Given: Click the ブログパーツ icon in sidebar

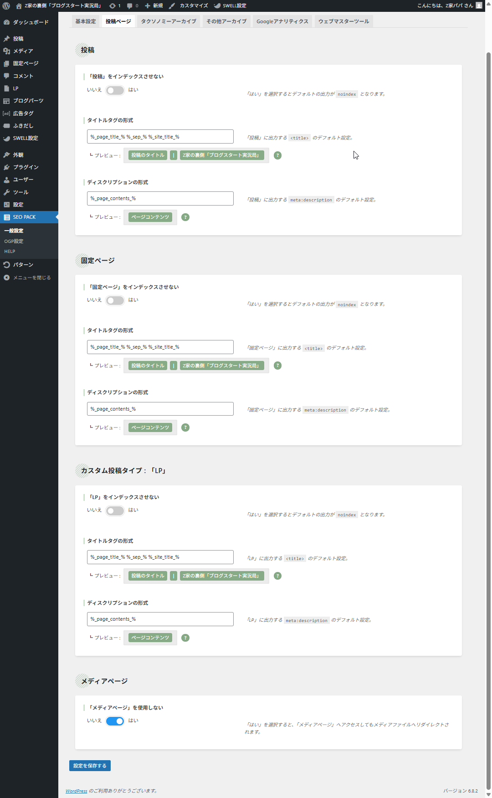Looking at the screenshot, I should pos(6,101).
